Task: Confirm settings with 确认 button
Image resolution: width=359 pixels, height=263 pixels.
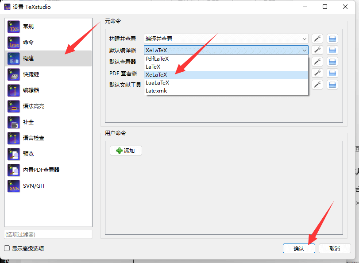Action: pyautogui.click(x=299, y=248)
